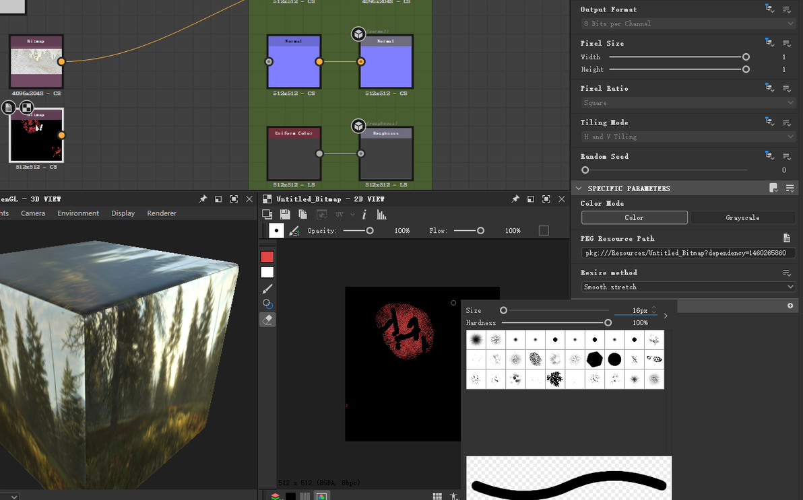This screenshot has width=803, height=500.
Task: Toggle the tiling grid icon in 2D view
Action: click(437, 496)
